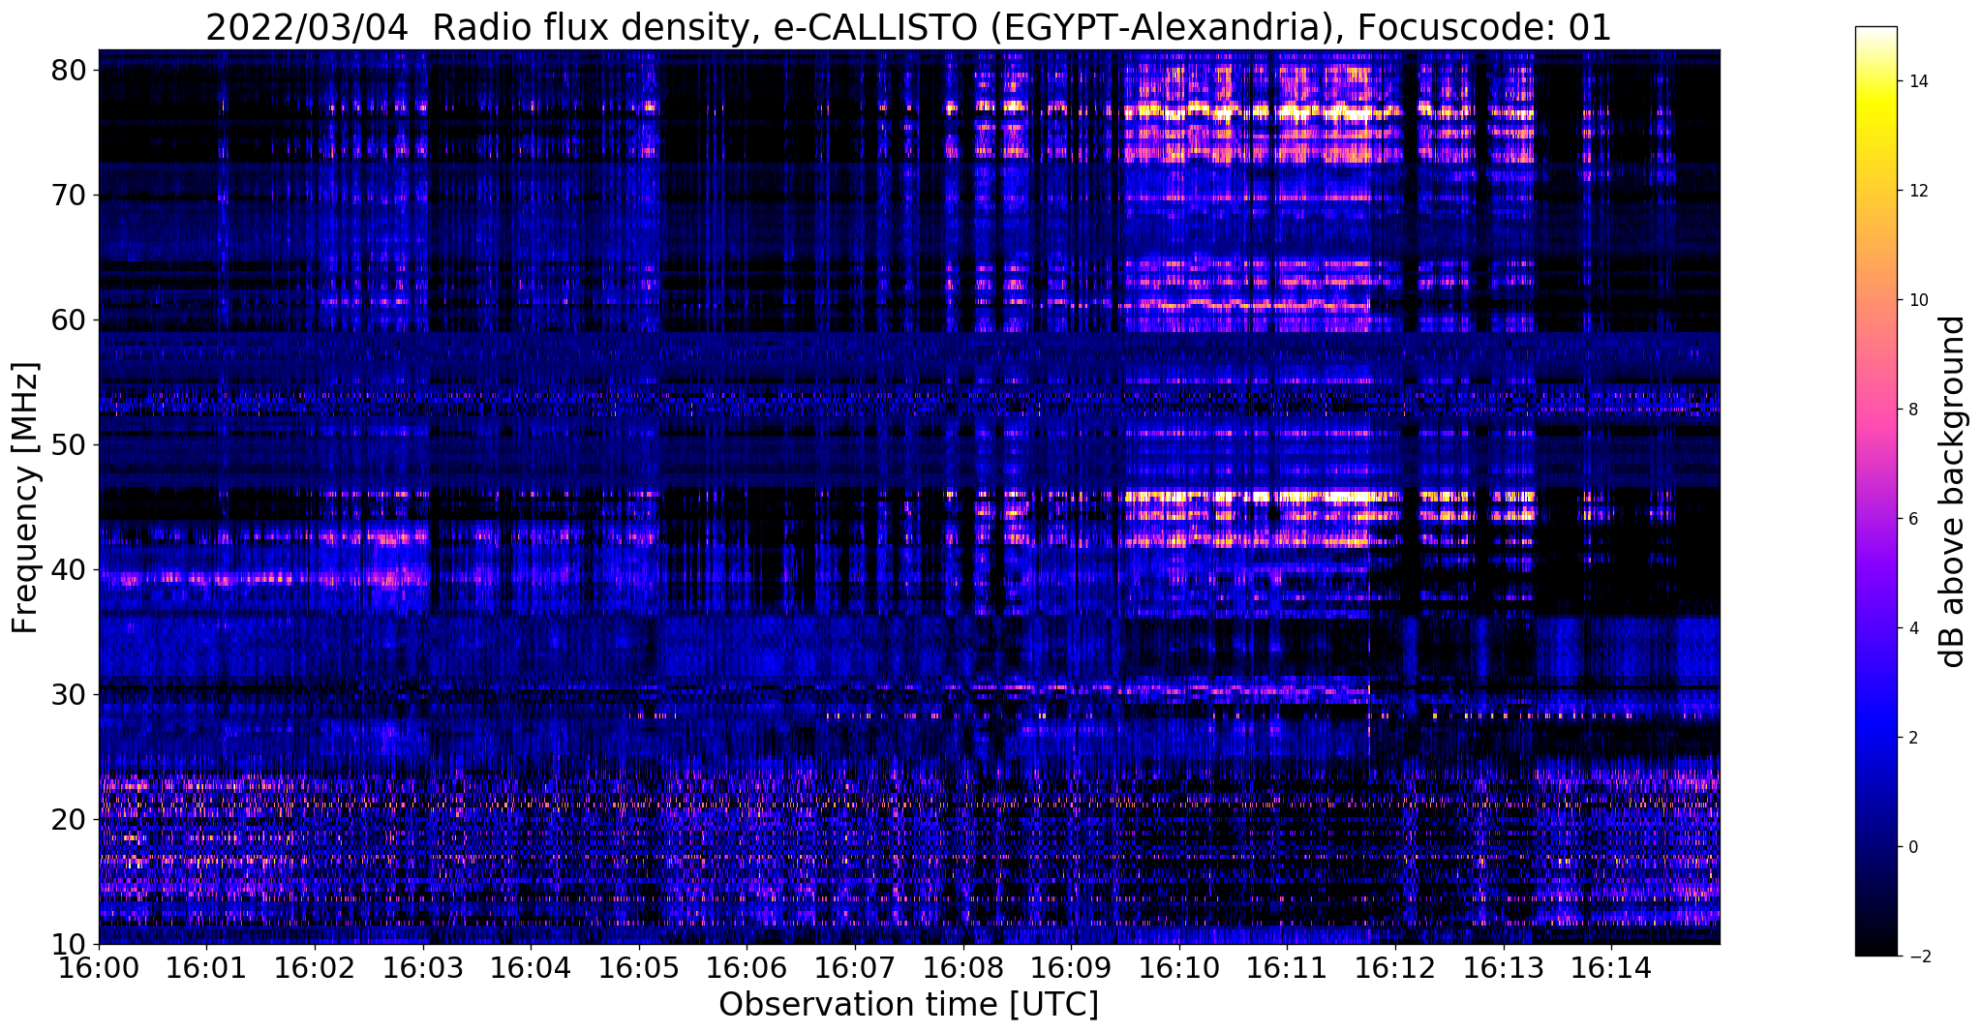Click the colorbar tick label 8
Image resolution: width=1982 pixels, height=1033 pixels.
coord(1912,410)
